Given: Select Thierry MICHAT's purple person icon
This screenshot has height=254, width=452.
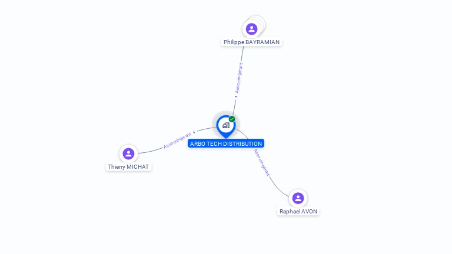Looking at the screenshot, I should pos(128,153).
